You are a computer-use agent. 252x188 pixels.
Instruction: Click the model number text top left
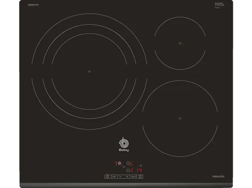coord(33,5)
